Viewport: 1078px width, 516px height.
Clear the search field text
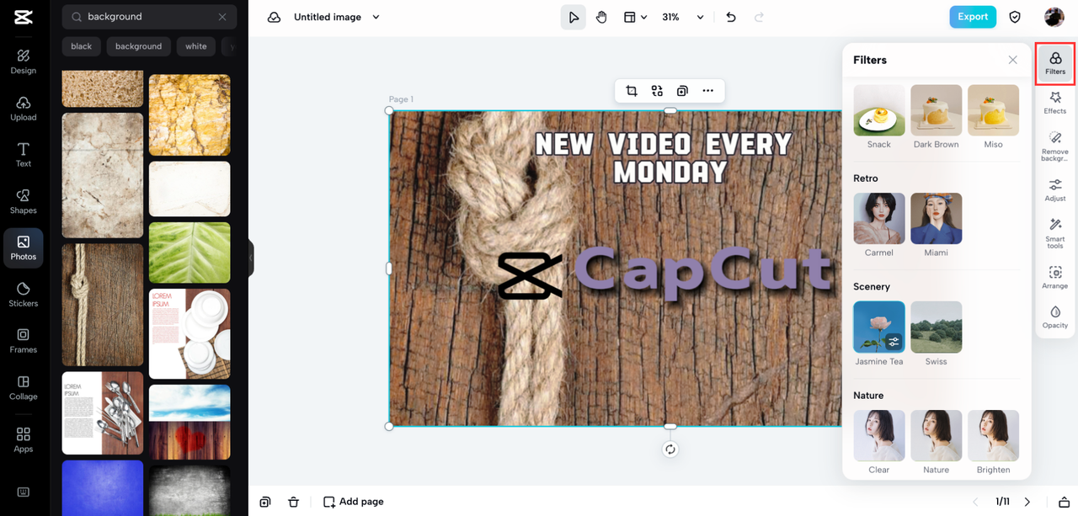pyautogui.click(x=222, y=17)
